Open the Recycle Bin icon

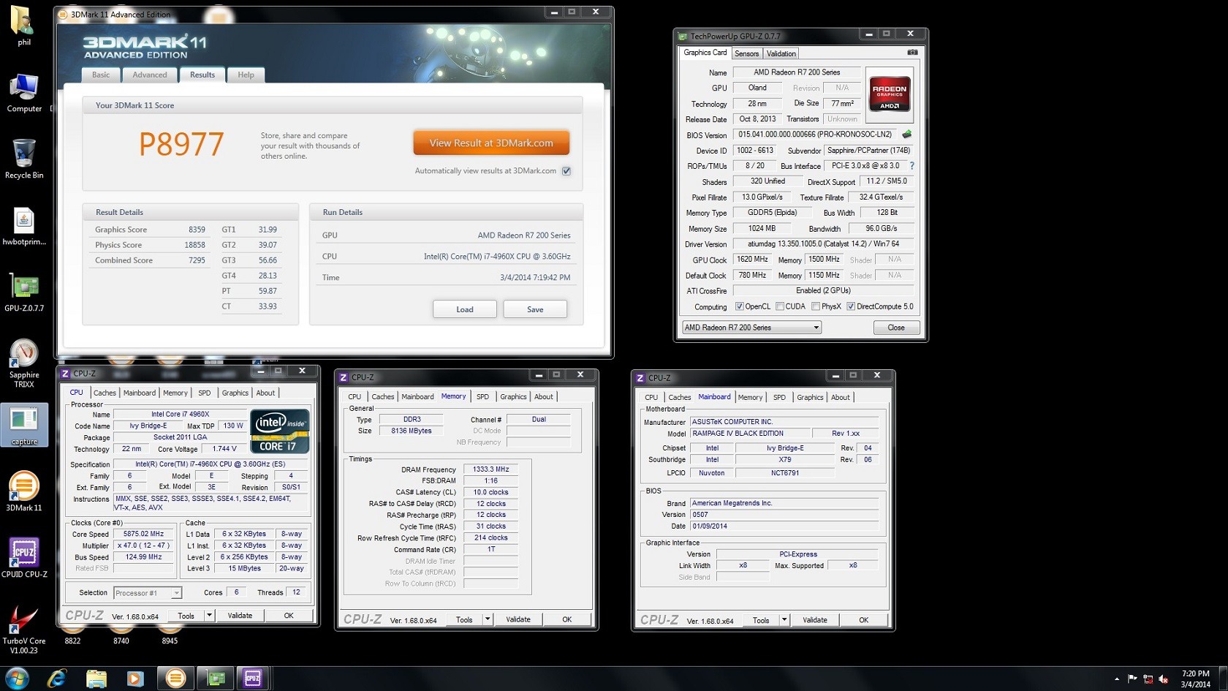pyautogui.click(x=24, y=159)
